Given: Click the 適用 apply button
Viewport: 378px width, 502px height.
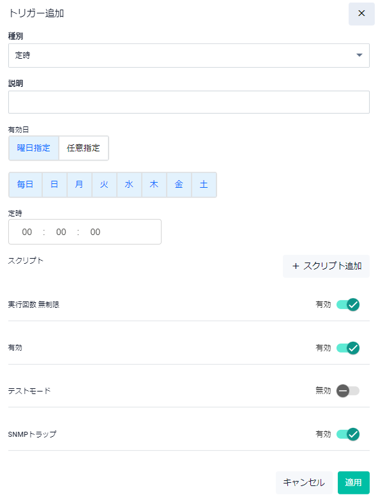Looking at the screenshot, I should click(x=353, y=482).
